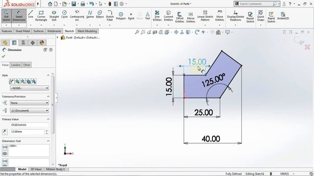Select the Polygon tool
The image size is (314, 176).
point(121,16)
